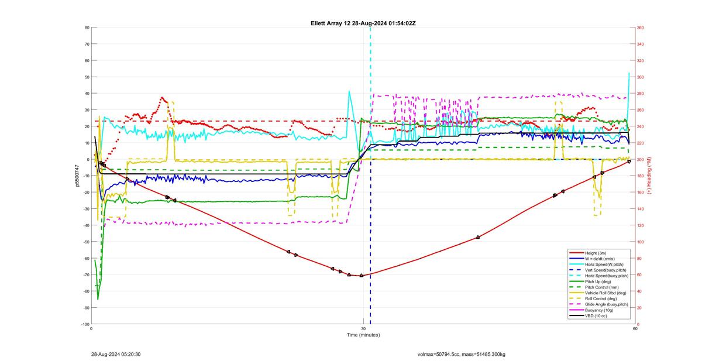Click the timestamp '28-Aug-2024 05:20:30'
This screenshot has height=364, width=702.
116,354
